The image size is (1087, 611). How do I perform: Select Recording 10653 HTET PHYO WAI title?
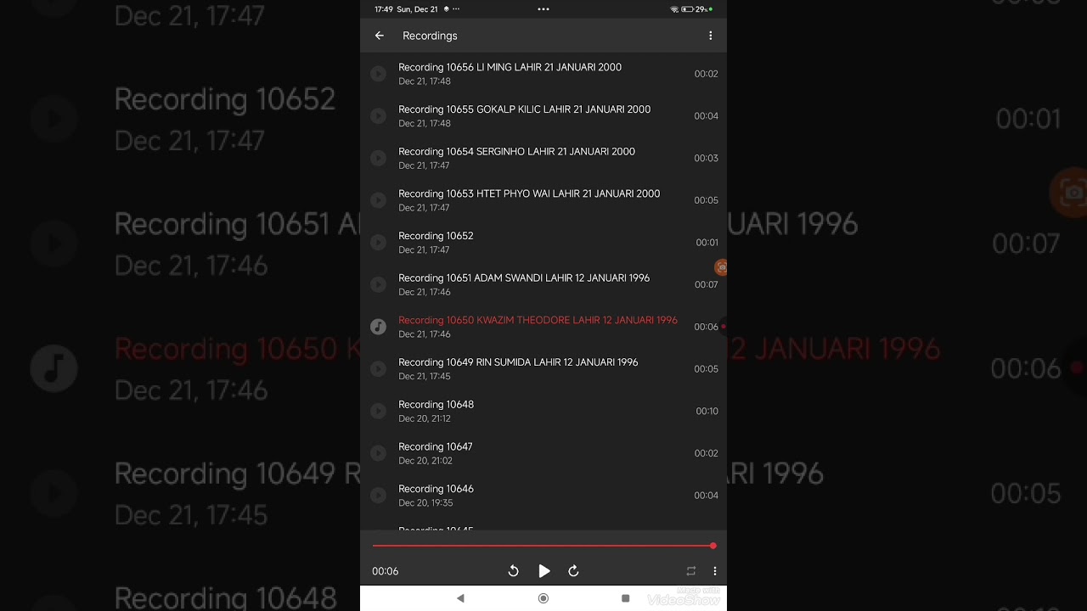point(529,193)
